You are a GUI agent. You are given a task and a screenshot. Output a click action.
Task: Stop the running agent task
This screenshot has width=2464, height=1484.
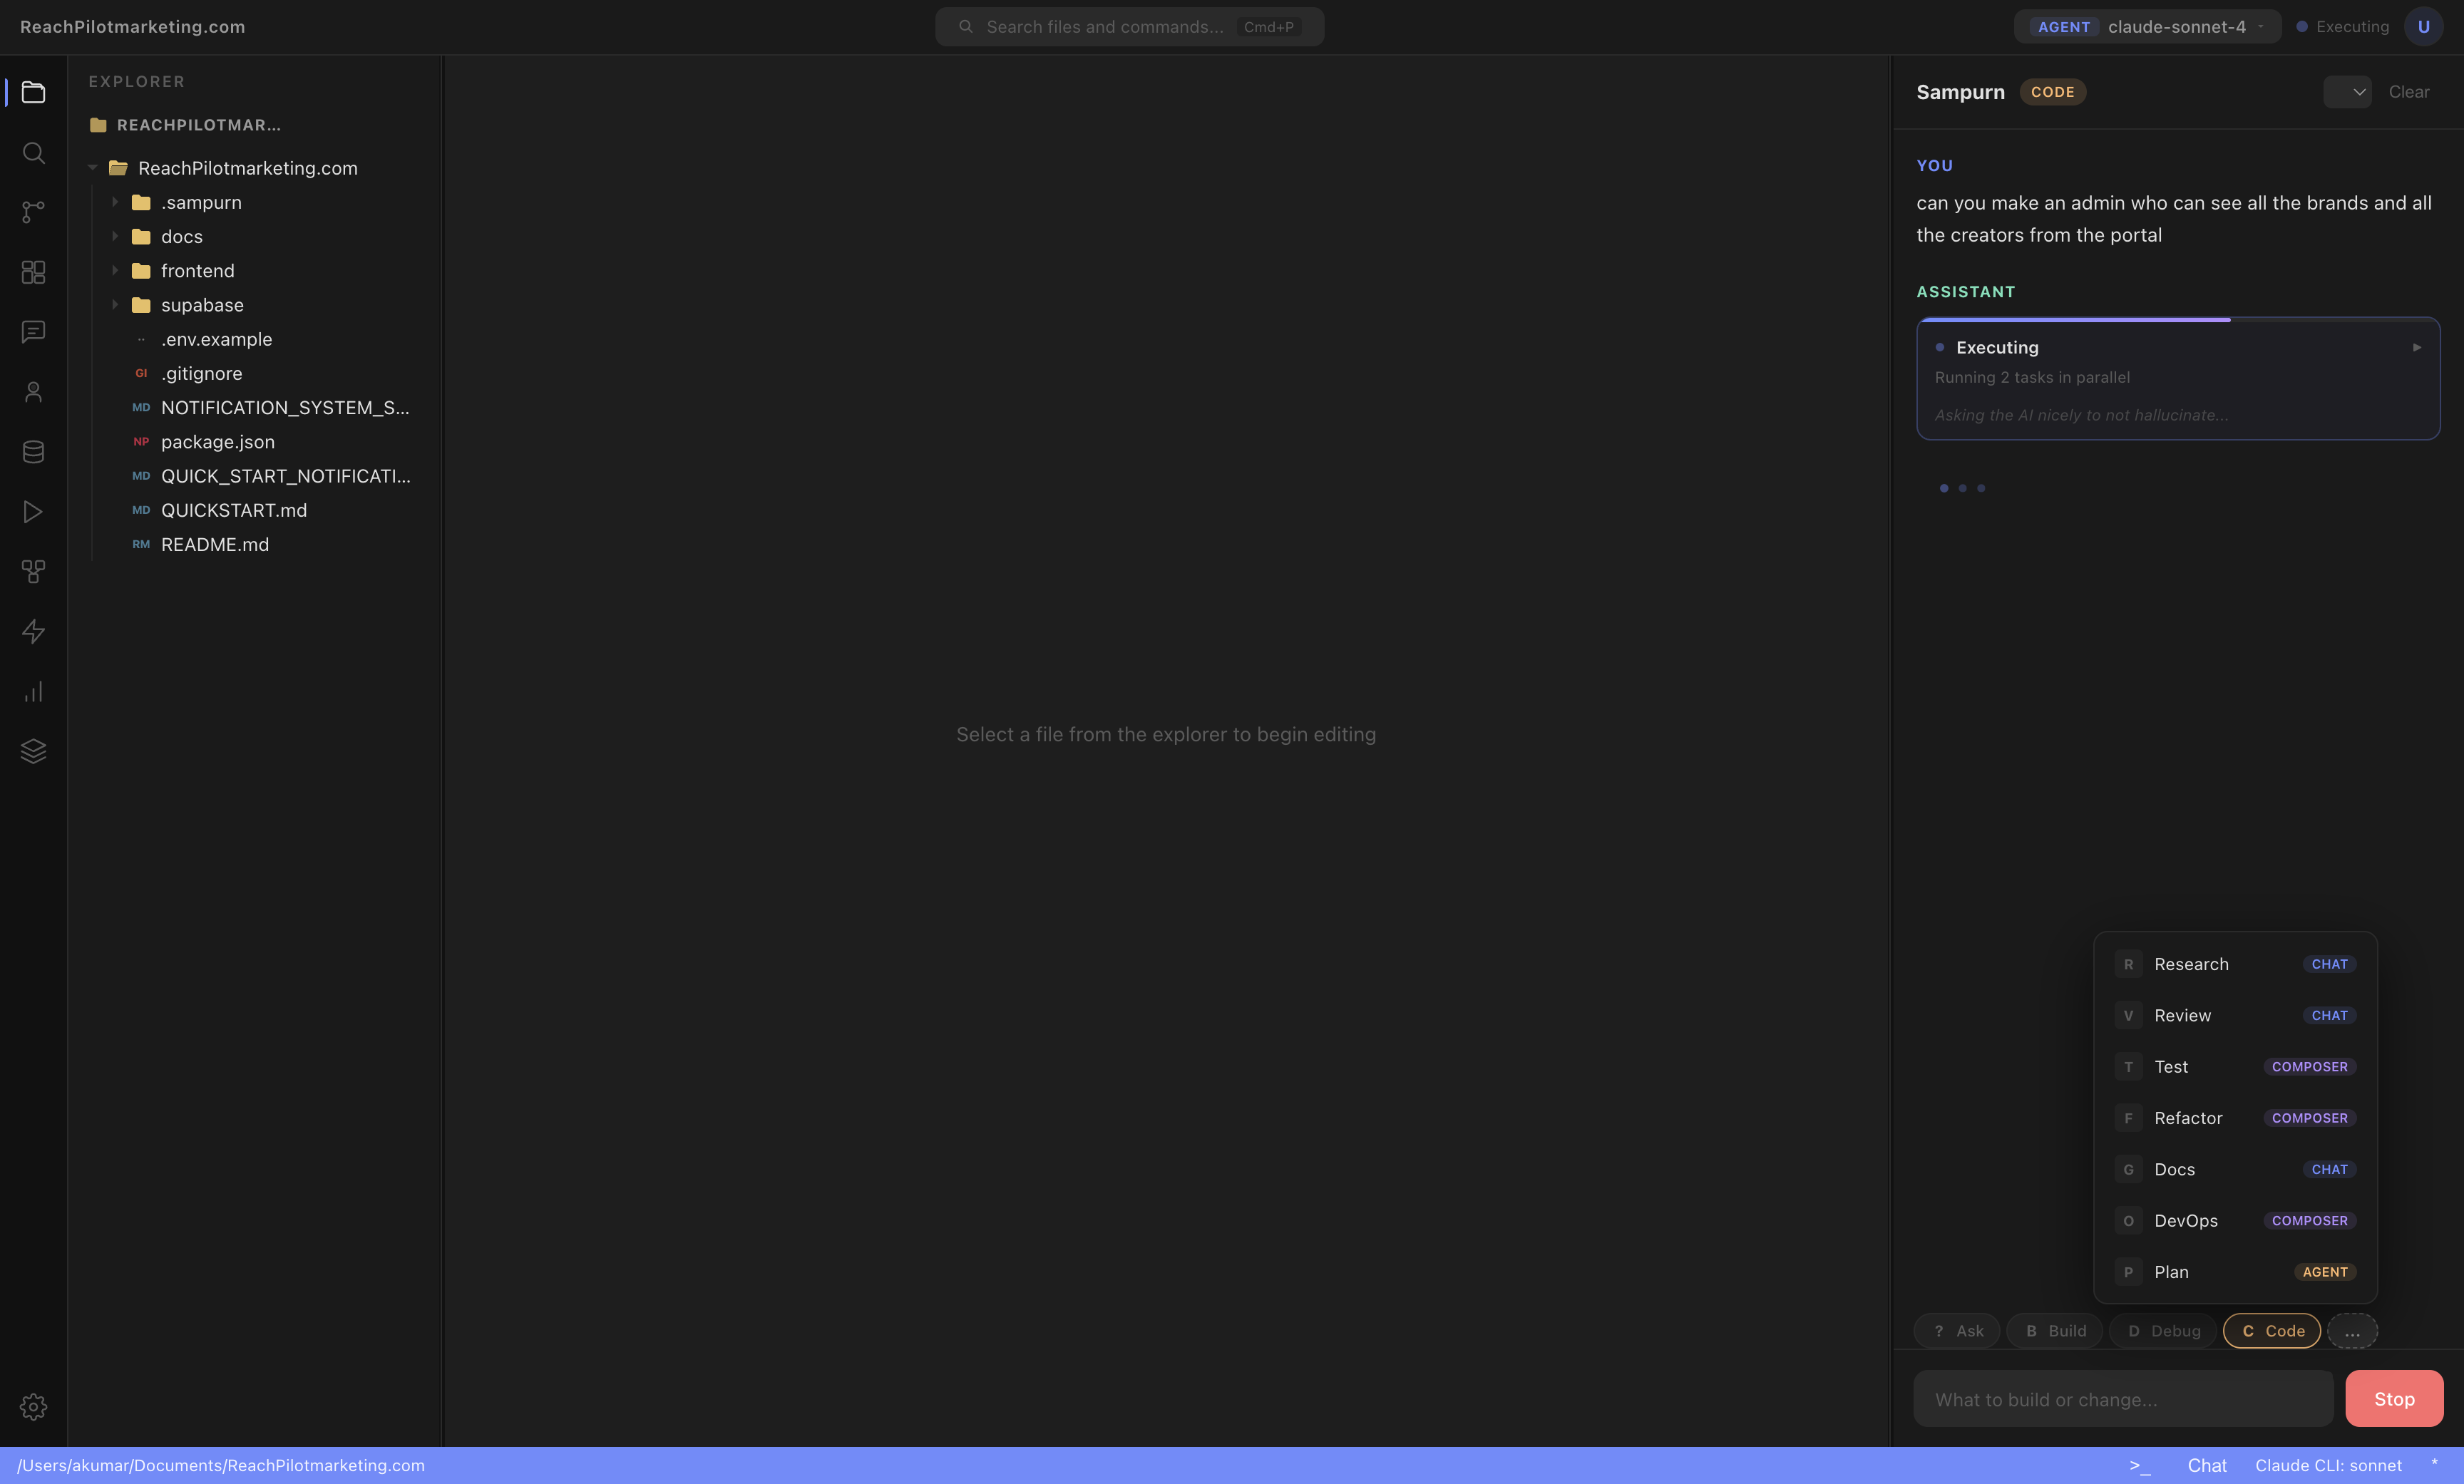[x=2394, y=1399]
